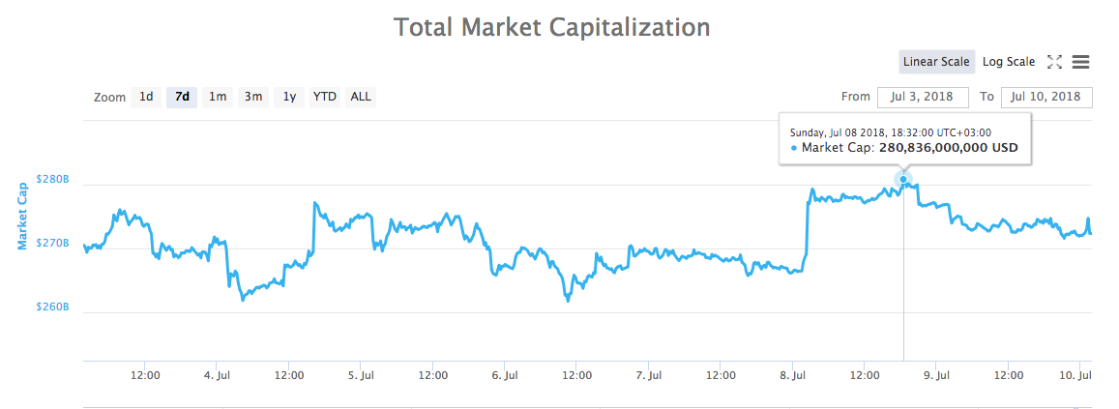Screen dimensions: 1119x409
Task: Click the highlighted data point marker
Action: click(x=903, y=179)
